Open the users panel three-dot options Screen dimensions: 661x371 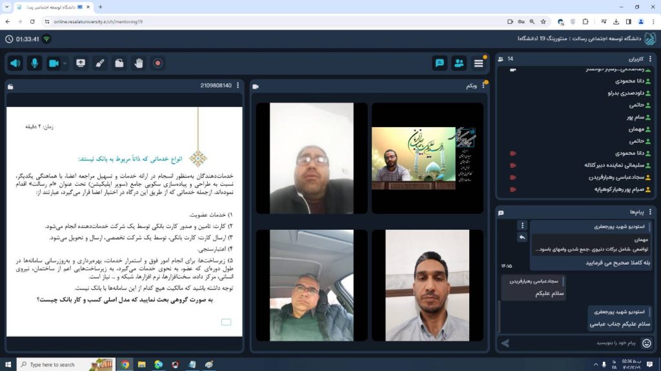point(650,59)
